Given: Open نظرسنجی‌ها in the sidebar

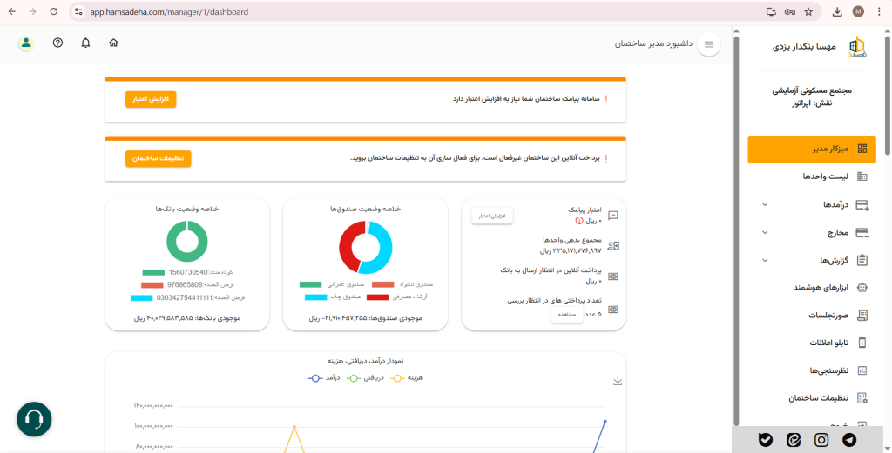Looking at the screenshot, I should click(812, 370).
